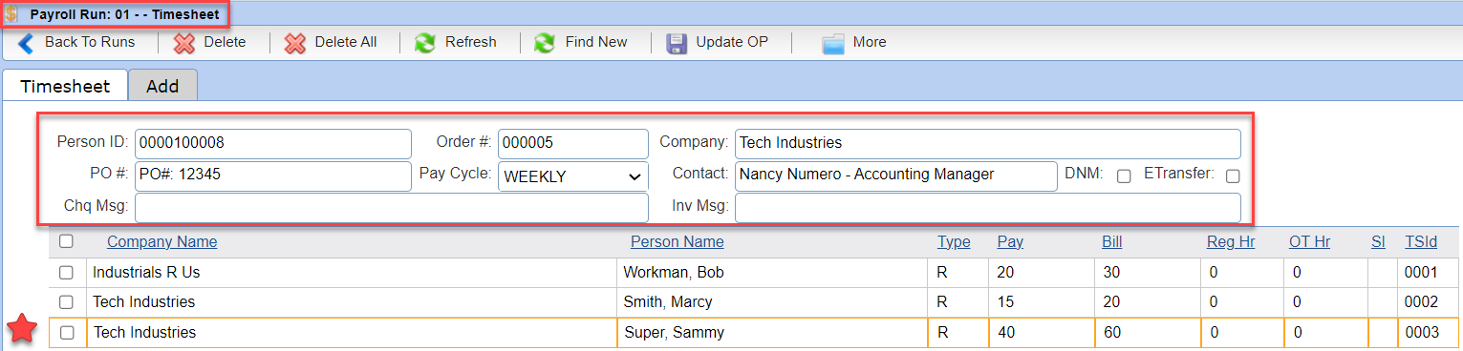Select the Industrials R Us company cell

pyautogui.click(x=352, y=273)
